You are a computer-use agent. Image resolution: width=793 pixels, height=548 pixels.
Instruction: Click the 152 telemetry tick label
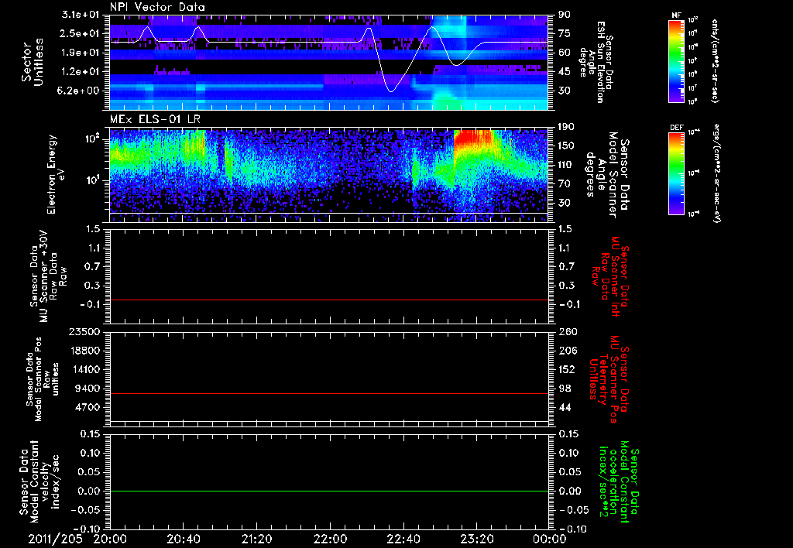coord(567,369)
